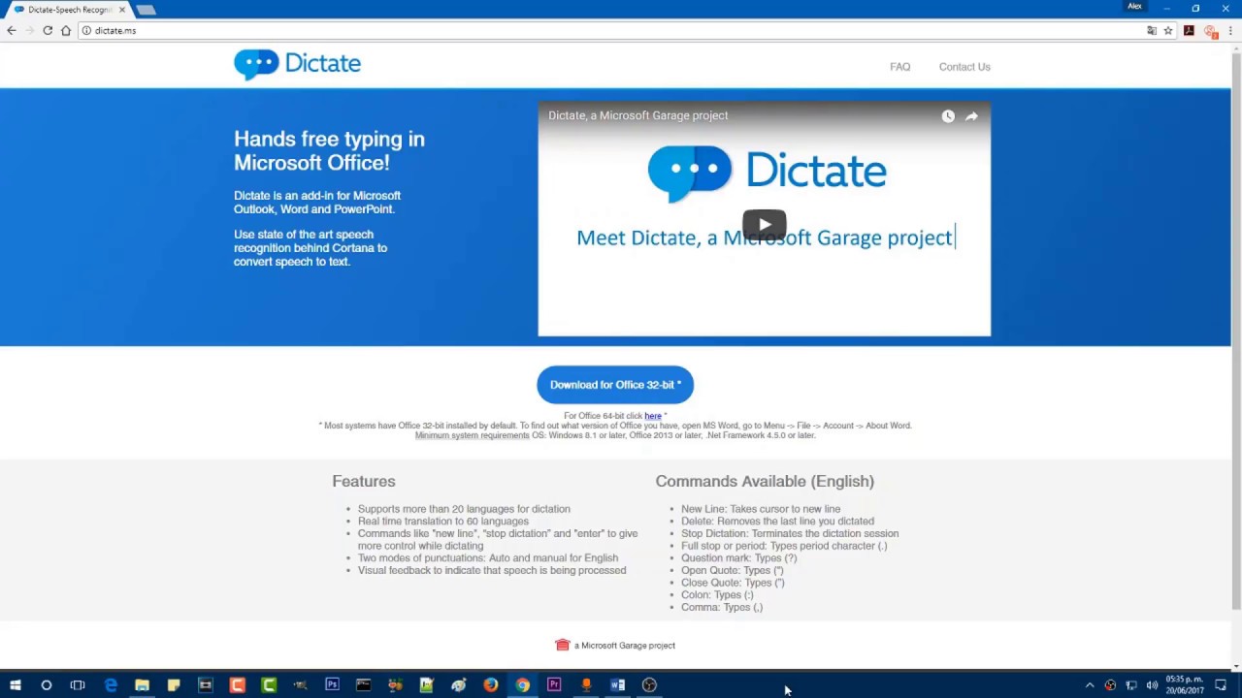This screenshot has height=698, width=1242.
Task: Open Task View in taskbar
Action: coord(78,685)
